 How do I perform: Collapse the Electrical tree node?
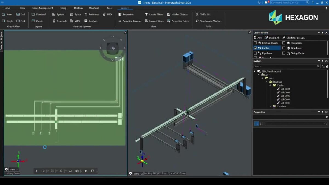point(266,82)
